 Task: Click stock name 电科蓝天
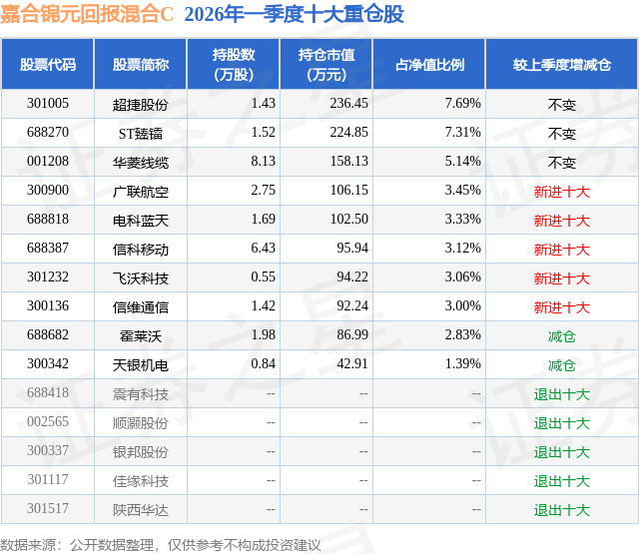[141, 221]
